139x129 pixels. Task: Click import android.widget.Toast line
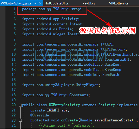(x=51, y=34)
